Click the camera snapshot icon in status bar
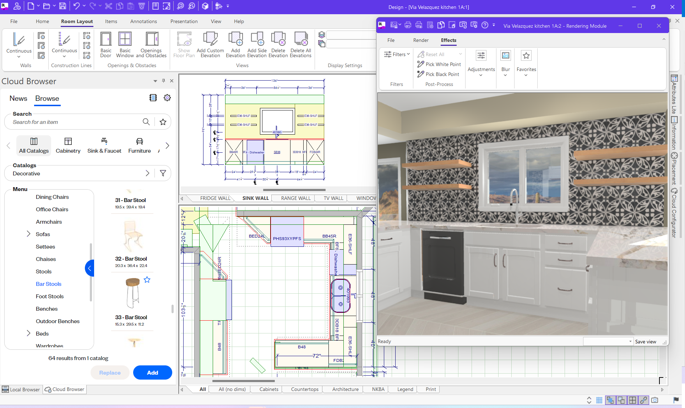This screenshot has height=408, width=685. (x=655, y=400)
